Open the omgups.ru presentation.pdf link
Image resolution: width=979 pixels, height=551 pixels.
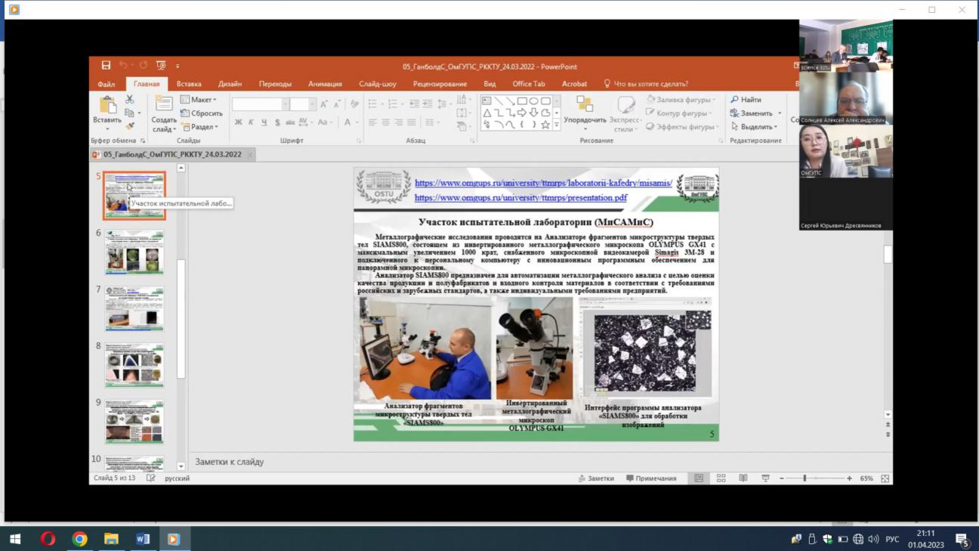[520, 198]
